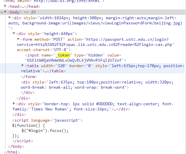Click the table's collapsed ellipsis content

point(46,71)
